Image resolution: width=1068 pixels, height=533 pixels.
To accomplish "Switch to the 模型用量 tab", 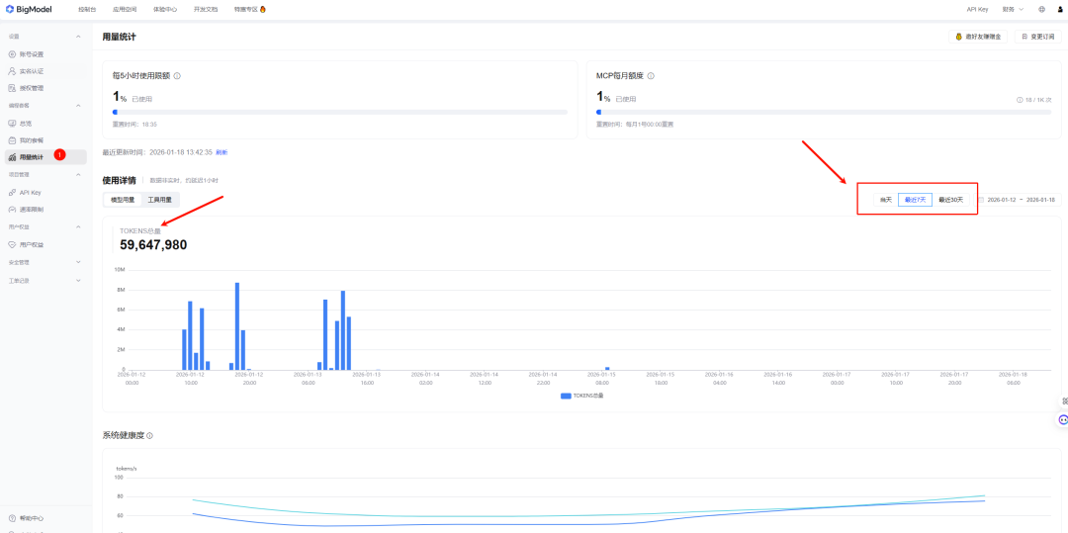I will click(123, 200).
